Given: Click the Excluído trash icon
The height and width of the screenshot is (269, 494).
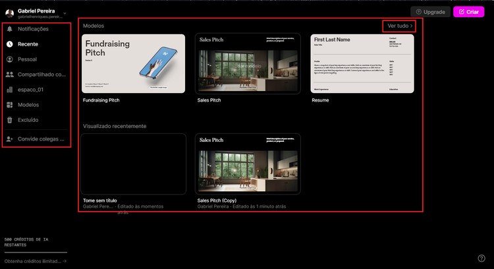Looking at the screenshot, I should [10, 120].
